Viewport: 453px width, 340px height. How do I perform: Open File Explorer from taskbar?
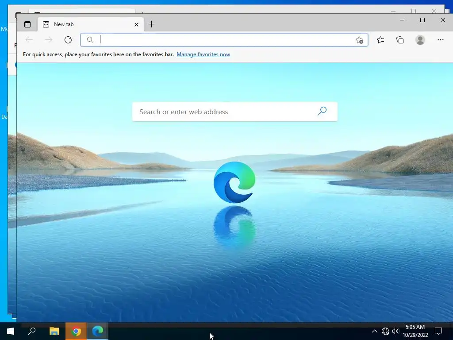pyautogui.click(x=54, y=331)
